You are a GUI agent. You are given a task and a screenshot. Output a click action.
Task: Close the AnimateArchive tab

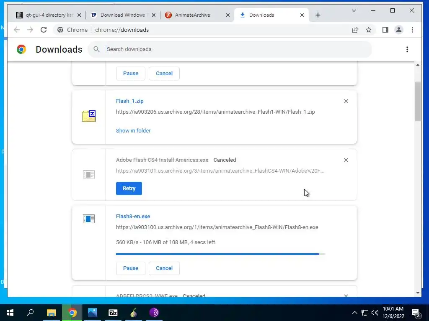tap(227, 15)
